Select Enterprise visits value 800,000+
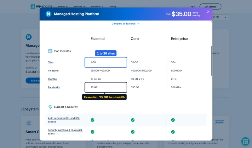This screenshot has width=252, height=148. pyautogui.click(x=177, y=71)
